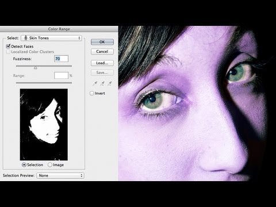Open the Select dropdown showing Skin Tones

(51, 38)
